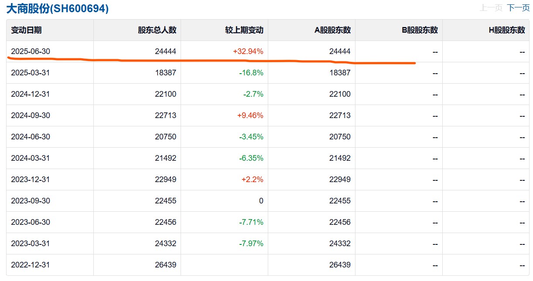This screenshot has height=281, width=533.
Task: Select the 2023-09-30 date cell
Action: click(x=31, y=201)
